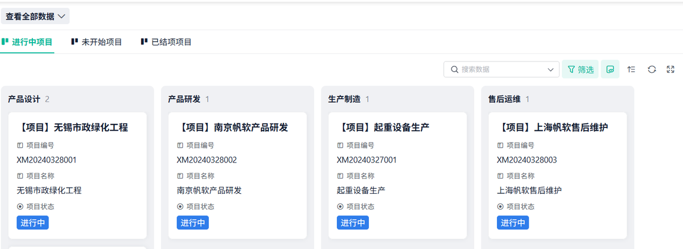Image resolution: width=683 pixels, height=249 pixels.
Task: Click 项目编号 field icon on 无锡市政绿化工程 card
Action: point(20,145)
